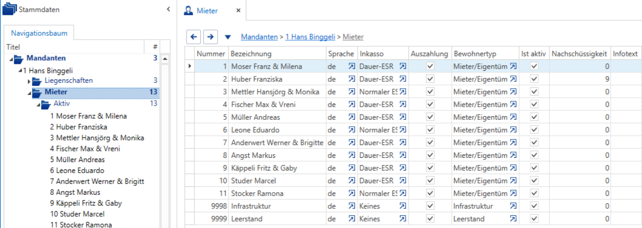
Task: Click the back navigation arrow button
Action: click(194, 36)
